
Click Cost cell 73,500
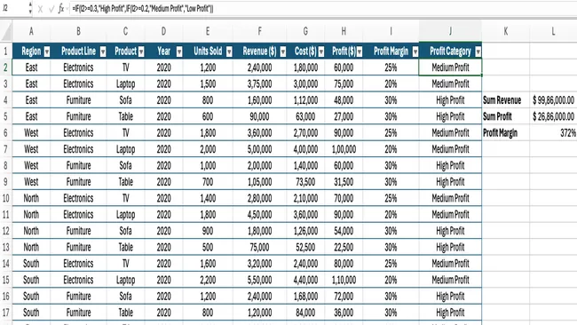[x=305, y=182]
